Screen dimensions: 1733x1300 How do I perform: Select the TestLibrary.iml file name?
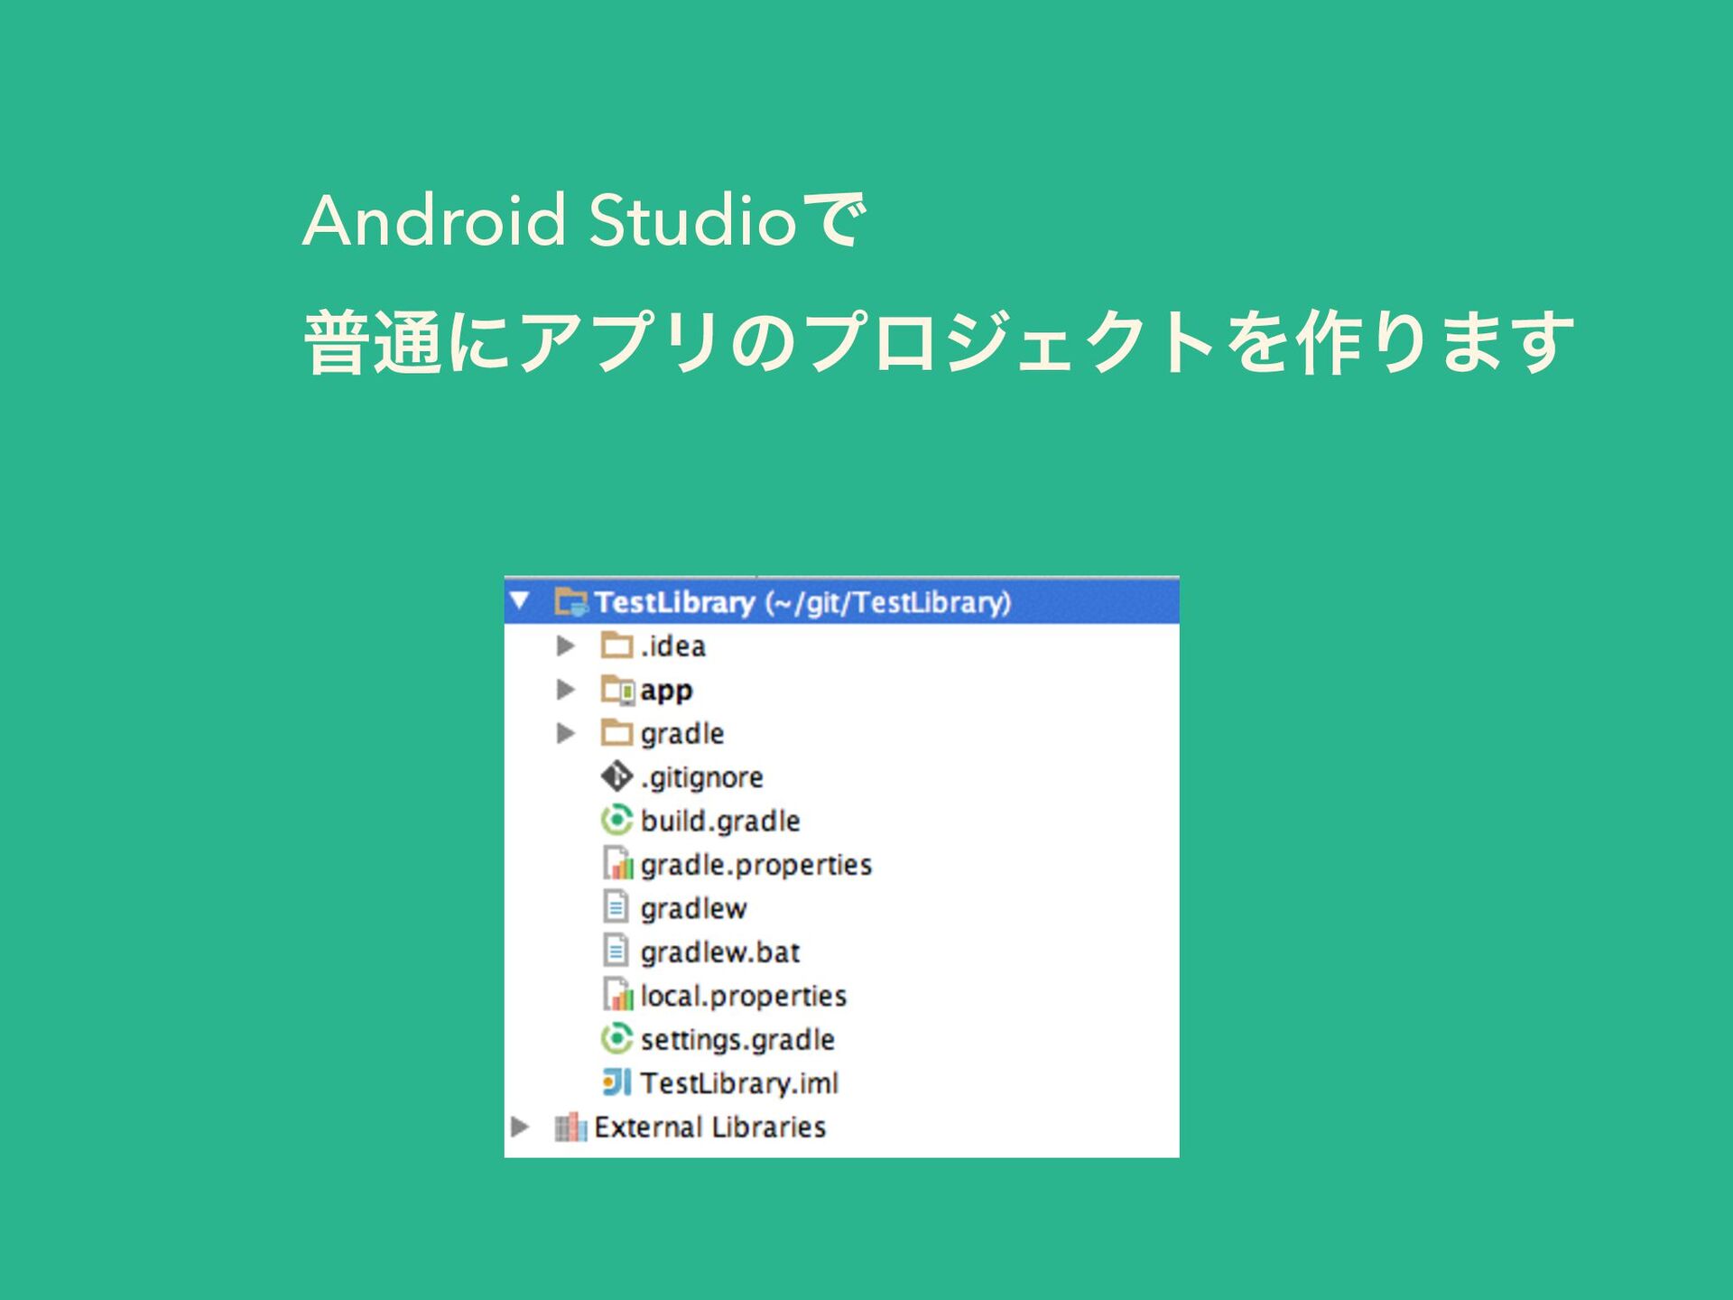coord(739,1083)
